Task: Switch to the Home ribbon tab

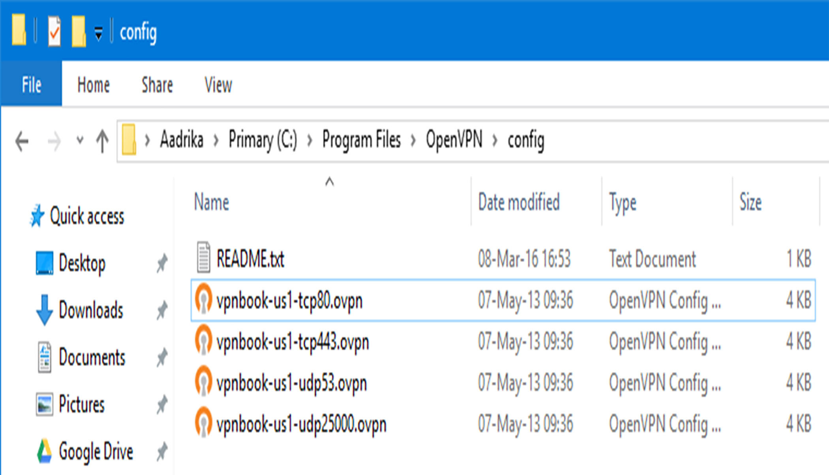Action: (94, 85)
